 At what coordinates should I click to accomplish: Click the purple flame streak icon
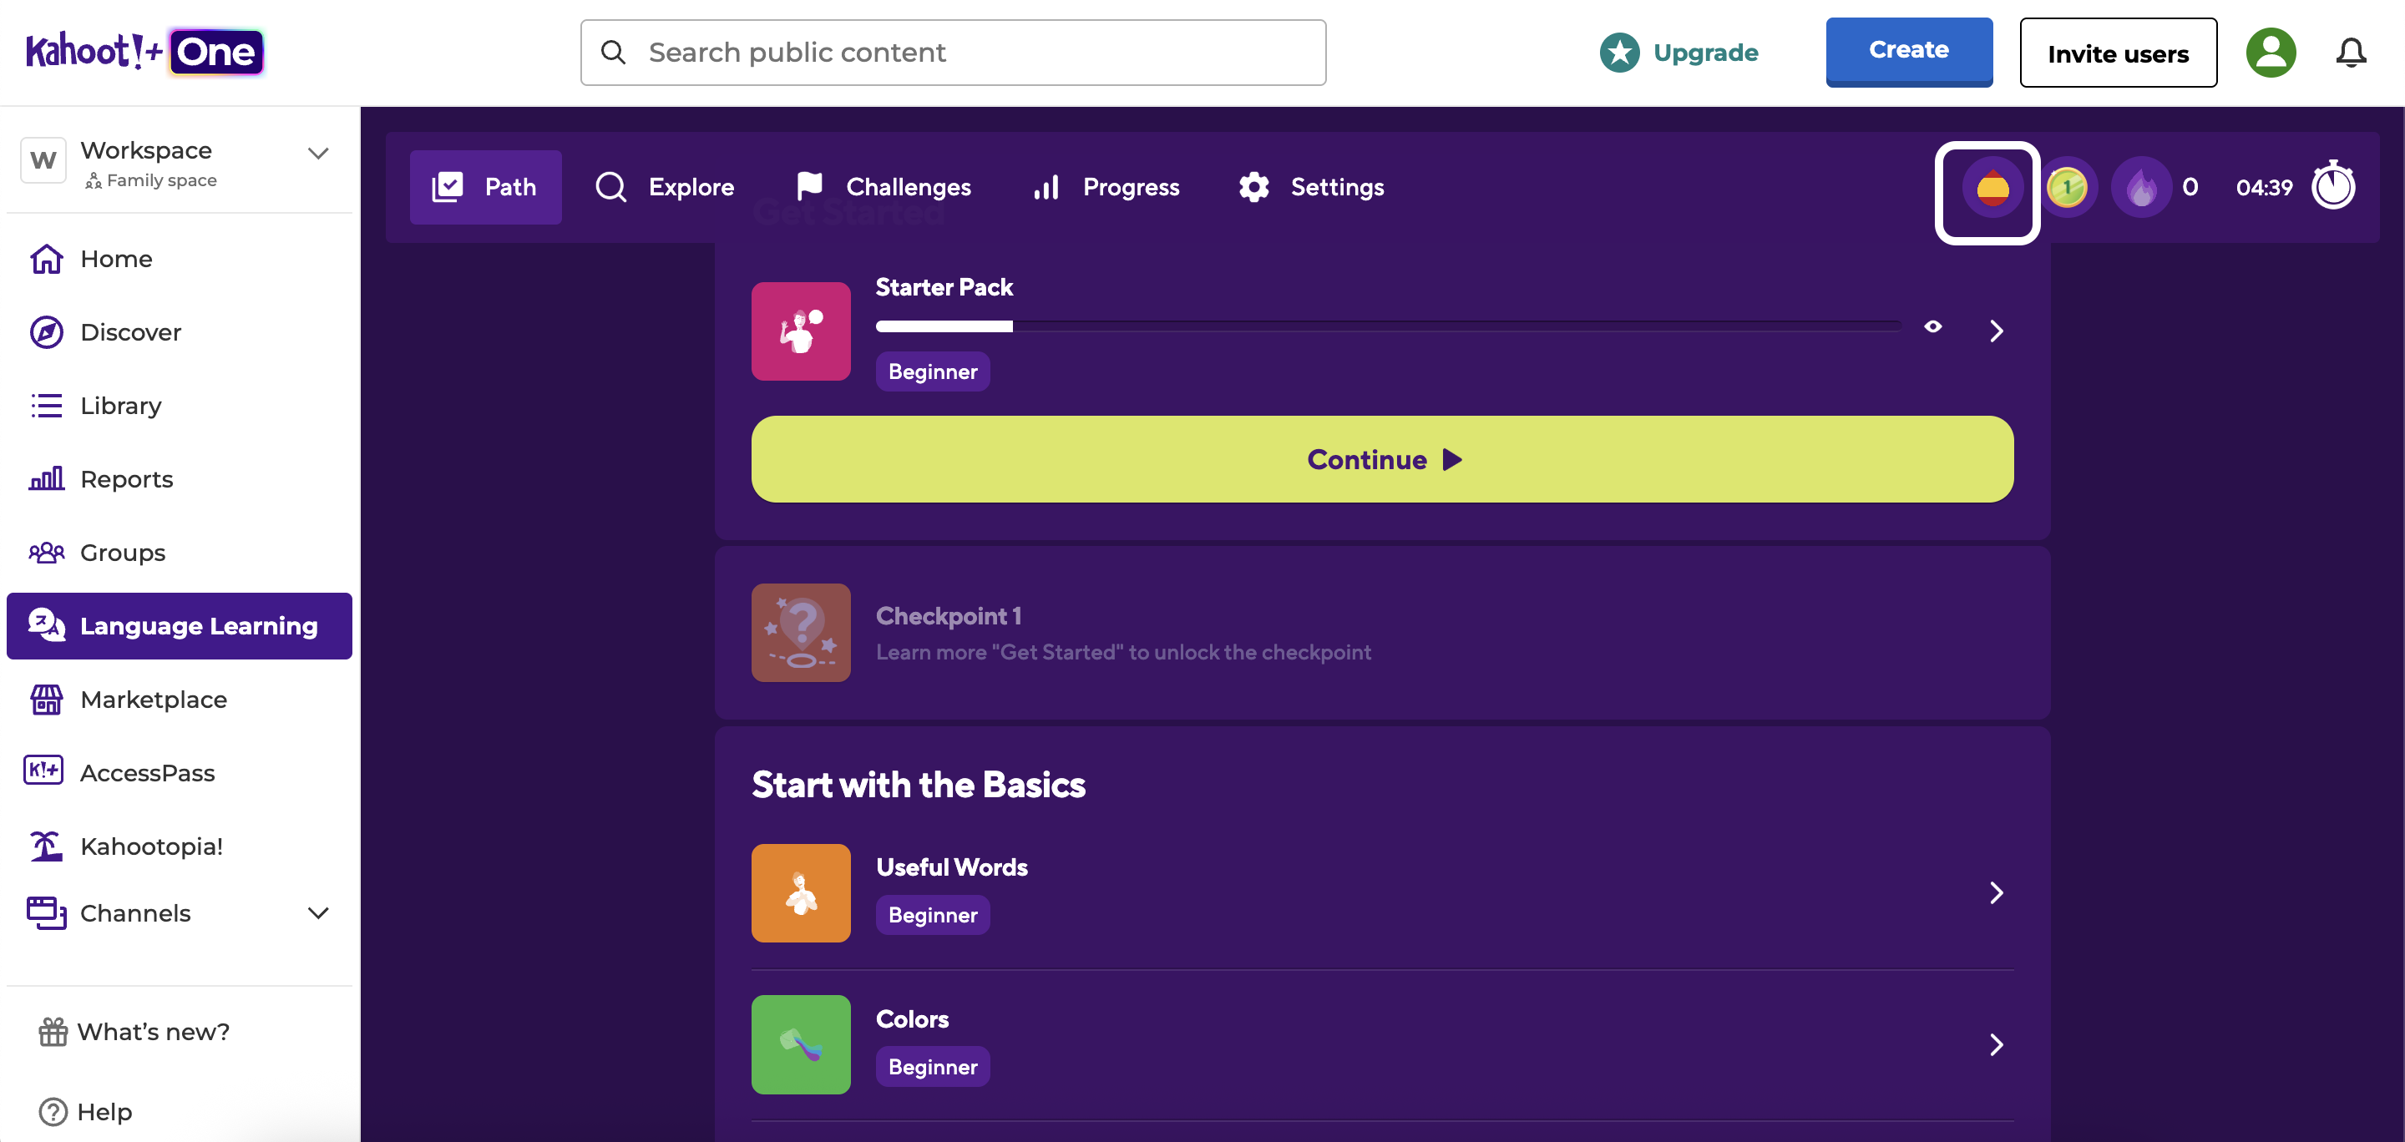[2142, 188]
